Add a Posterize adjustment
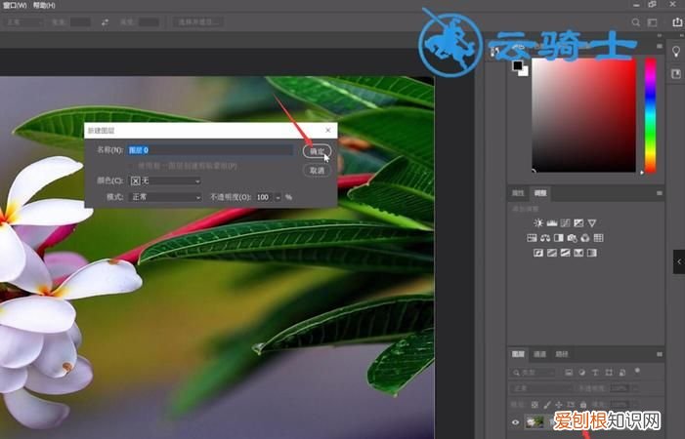This screenshot has height=439, width=685. coord(552,253)
